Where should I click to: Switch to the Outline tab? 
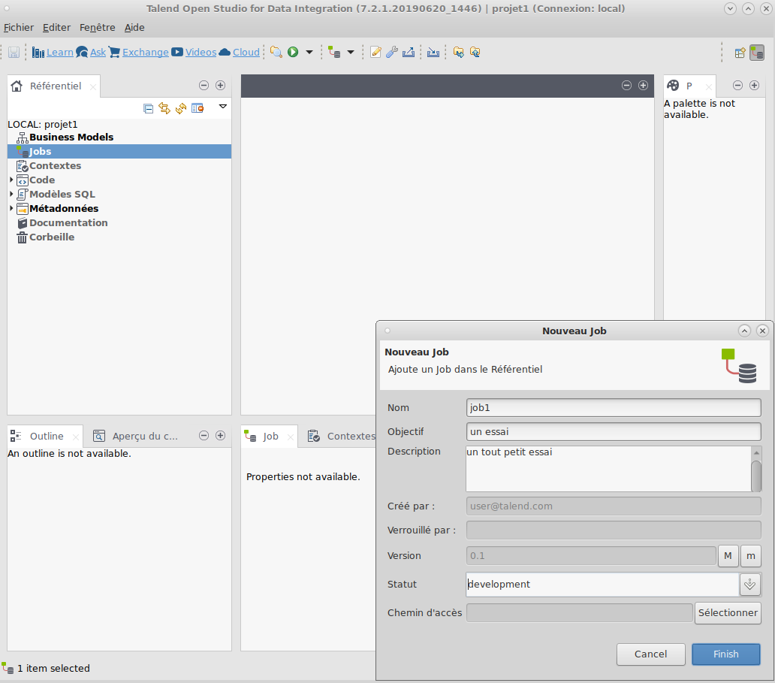(45, 437)
